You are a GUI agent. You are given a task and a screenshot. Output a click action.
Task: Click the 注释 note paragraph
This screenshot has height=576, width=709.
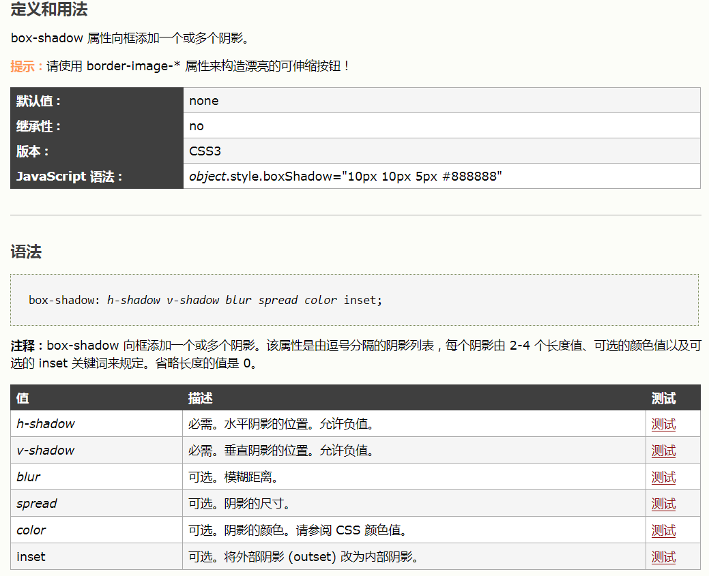(x=356, y=354)
